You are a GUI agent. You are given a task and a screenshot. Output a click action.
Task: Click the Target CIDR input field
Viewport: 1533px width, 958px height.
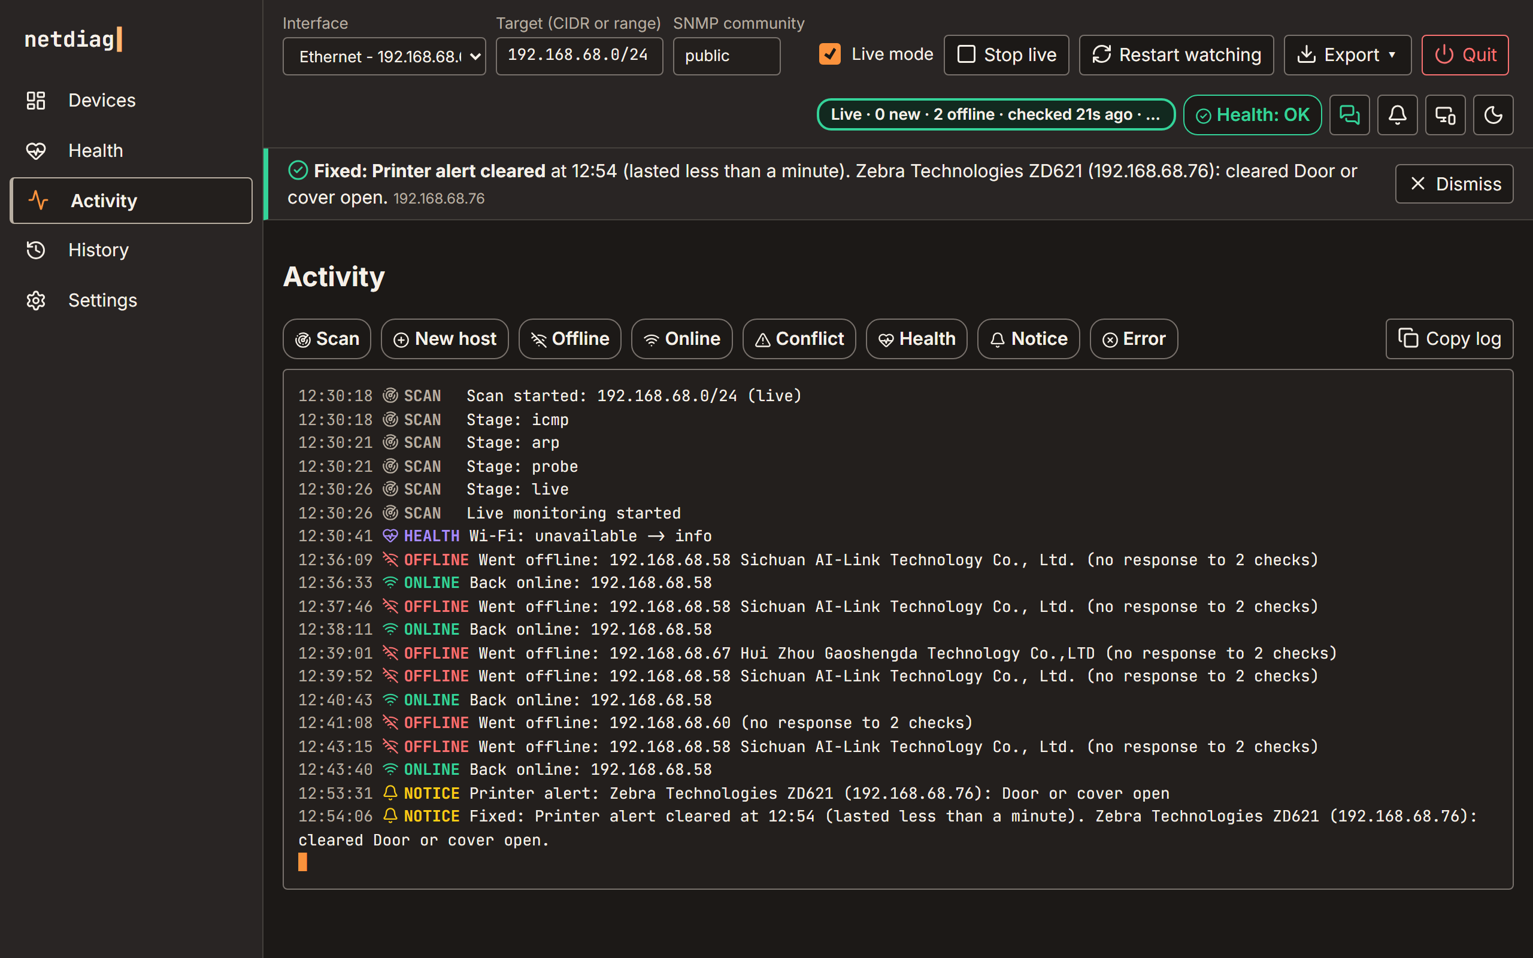pos(579,56)
